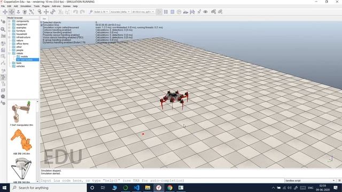Select the camera opening angle tool
Viewport: 342px width, 192px height.
(25, 12)
